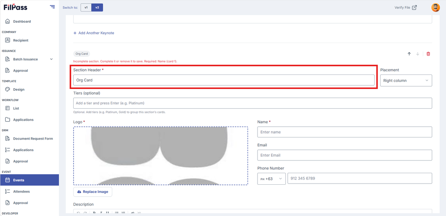Move the Org Card section down

[x=418, y=54]
